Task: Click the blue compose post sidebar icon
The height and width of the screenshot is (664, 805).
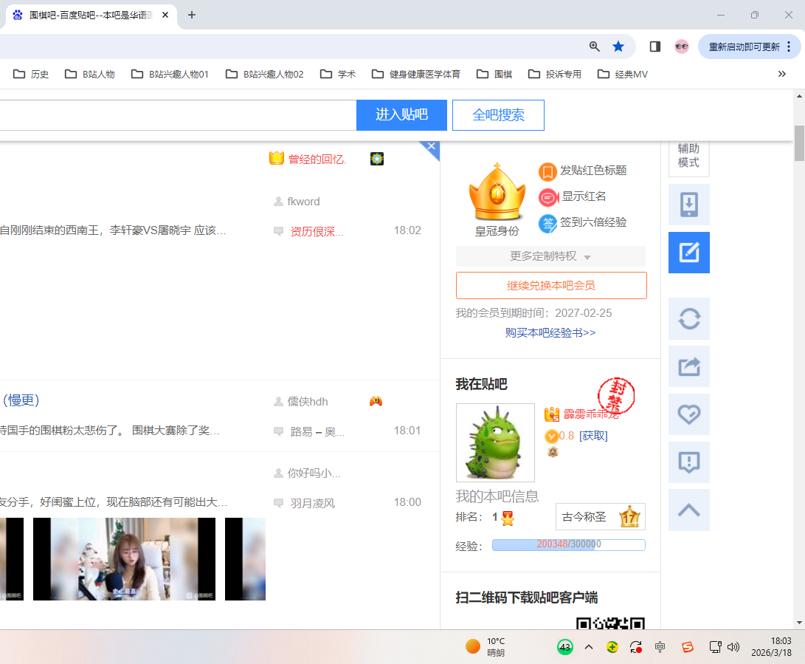Action: coord(688,253)
